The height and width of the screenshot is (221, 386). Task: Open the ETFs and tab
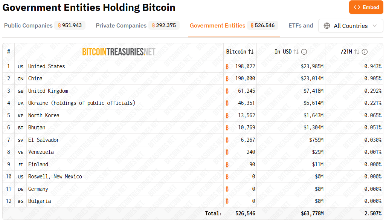pos(301,26)
